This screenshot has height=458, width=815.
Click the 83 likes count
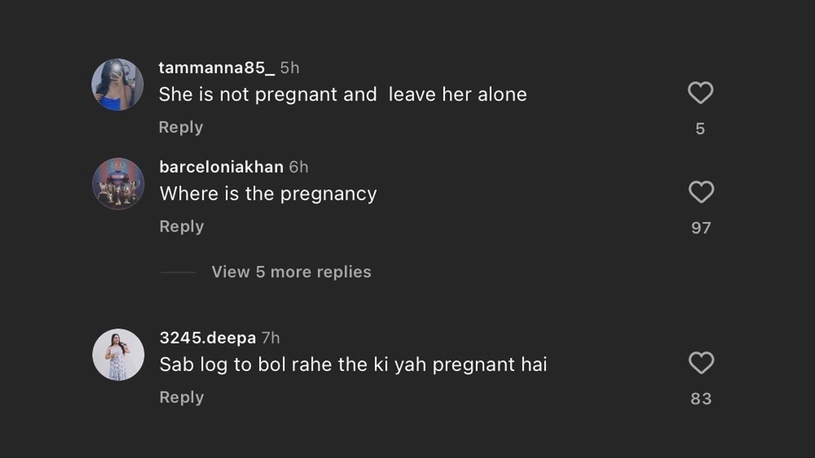701,399
